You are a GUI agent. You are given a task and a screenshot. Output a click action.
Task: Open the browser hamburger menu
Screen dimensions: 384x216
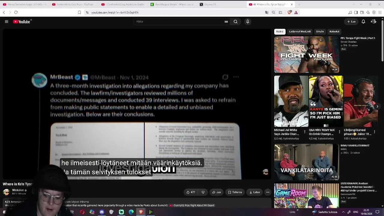click(x=380, y=12)
